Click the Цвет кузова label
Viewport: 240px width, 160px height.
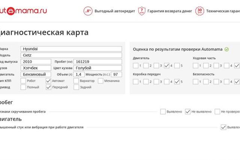(x=63, y=68)
